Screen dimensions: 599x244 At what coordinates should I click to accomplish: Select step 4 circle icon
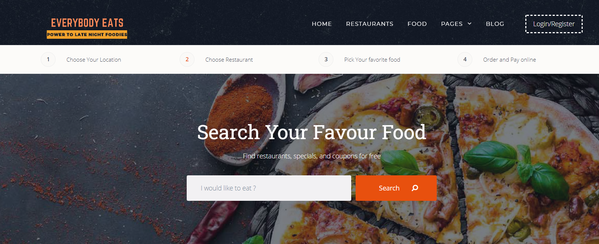pos(465,59)
